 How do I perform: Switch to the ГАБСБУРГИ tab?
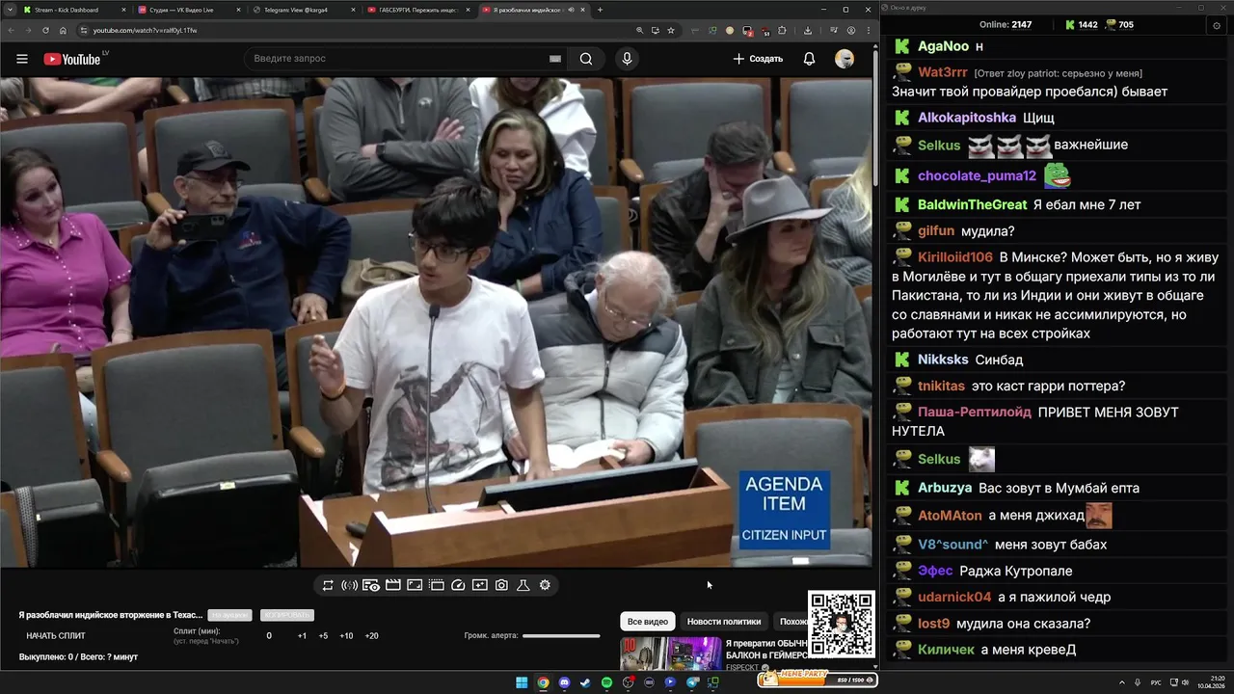pos(418,10)
